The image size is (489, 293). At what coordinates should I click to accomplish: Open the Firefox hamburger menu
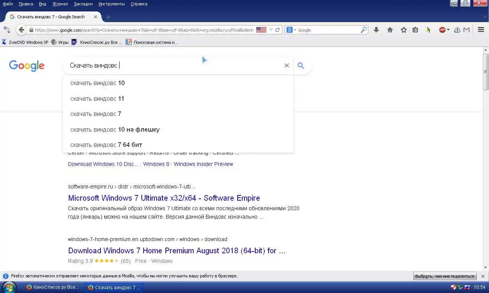pos(481,30)
